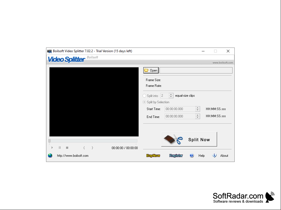Increase the equal-size clip count
This screenshot has height=210, width=281.
tap(171, 94)
